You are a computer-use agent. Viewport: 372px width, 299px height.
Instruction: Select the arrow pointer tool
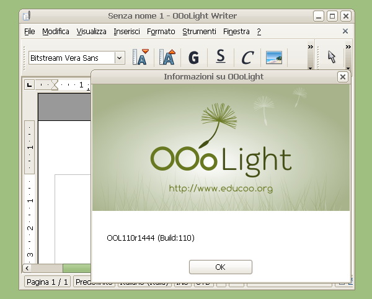332,57
